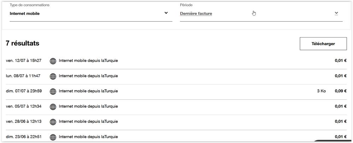Image resolution: width=353 pixels, height=143 pixels.
Task: Click the 7 résultats heading
Action: (x=23, y=44)
